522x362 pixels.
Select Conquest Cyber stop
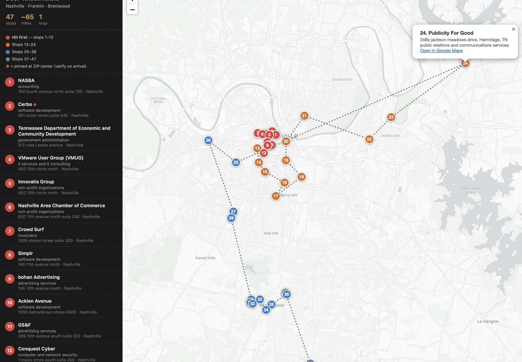click(61, 352)
